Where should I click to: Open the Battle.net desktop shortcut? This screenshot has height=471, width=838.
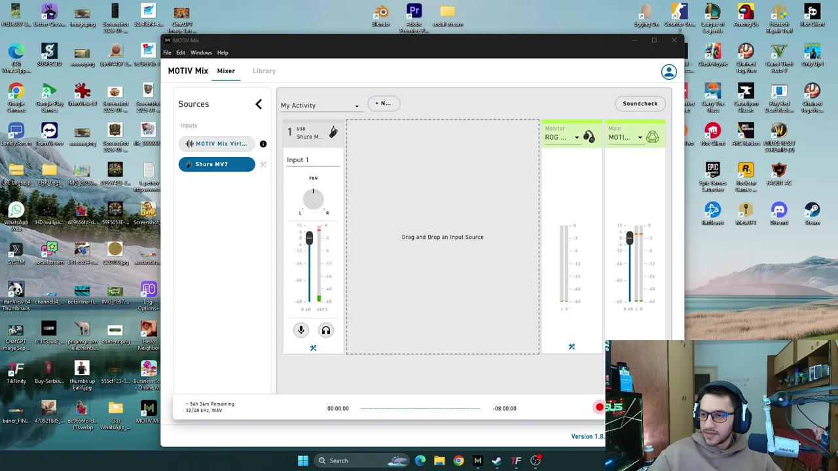(x=712, y=214)
